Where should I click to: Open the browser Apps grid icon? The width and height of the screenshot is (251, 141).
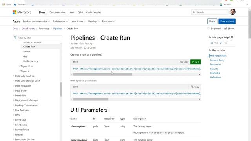pyautogui.click(x=4, y=4)
